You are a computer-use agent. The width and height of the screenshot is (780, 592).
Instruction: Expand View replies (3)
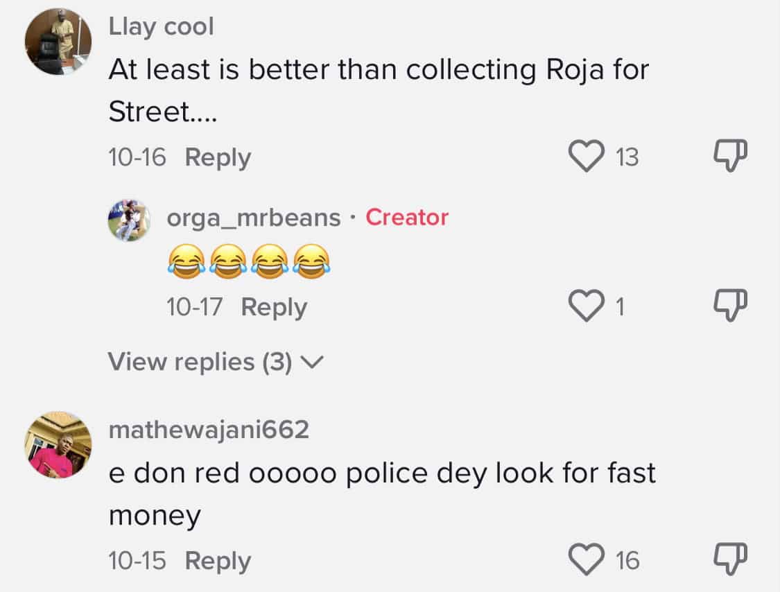coord(200,362)
